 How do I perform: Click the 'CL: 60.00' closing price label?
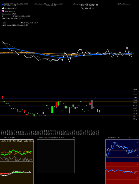tap(51, 5)
